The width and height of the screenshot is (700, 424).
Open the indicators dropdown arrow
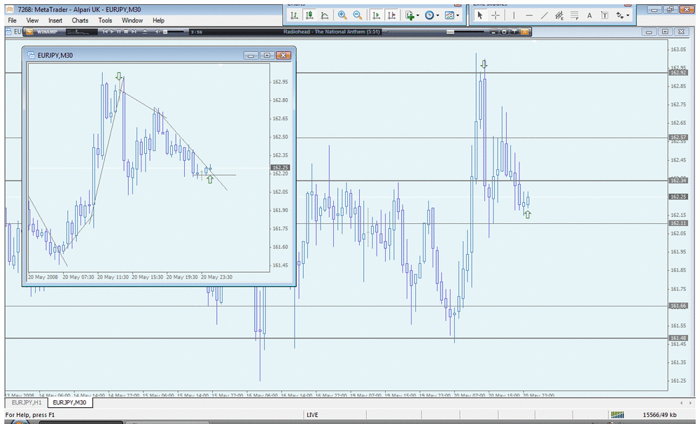coord(418,15)
